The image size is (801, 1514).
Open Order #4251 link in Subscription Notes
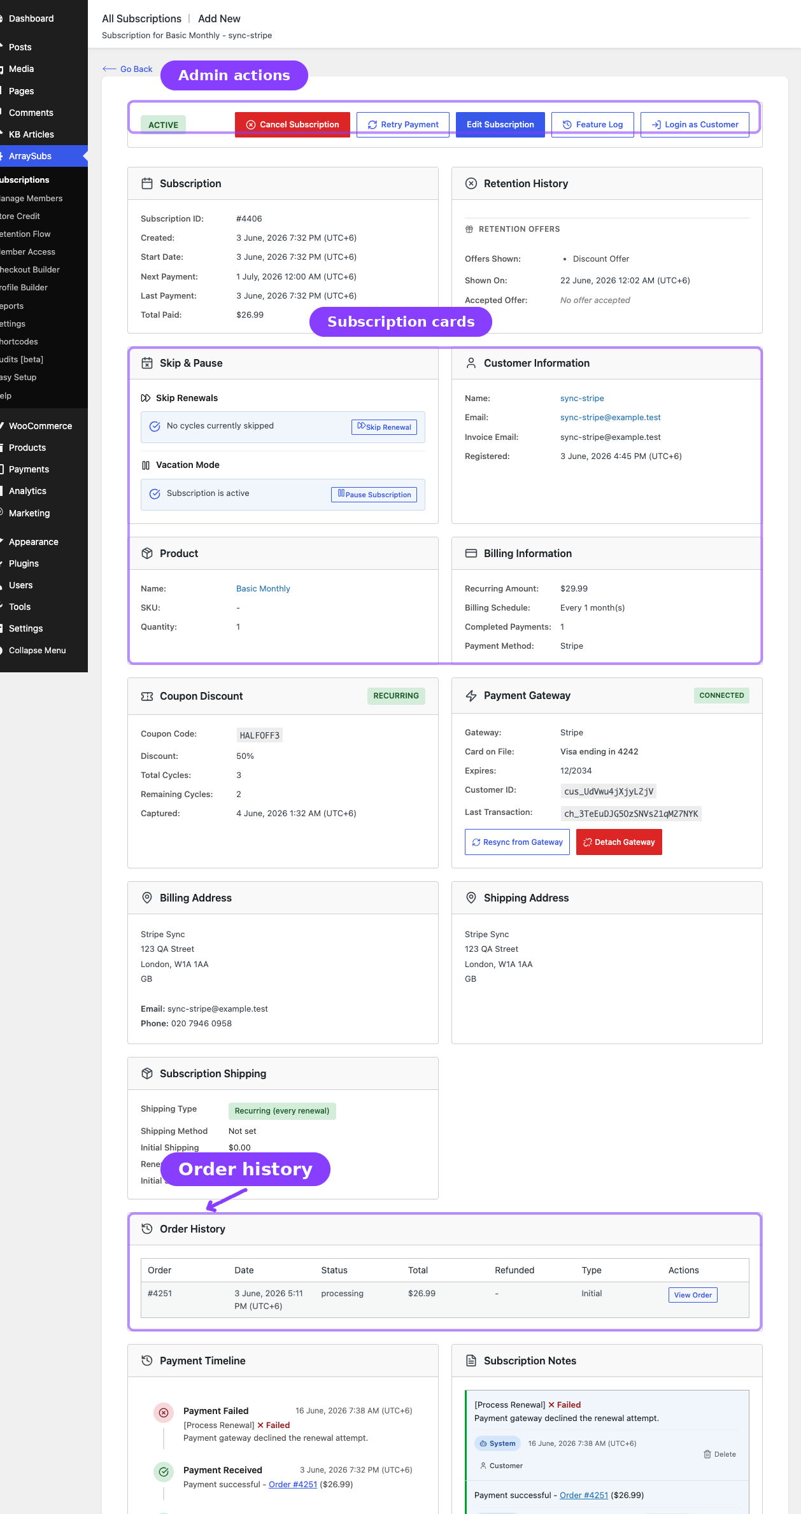pos(584,1496)
